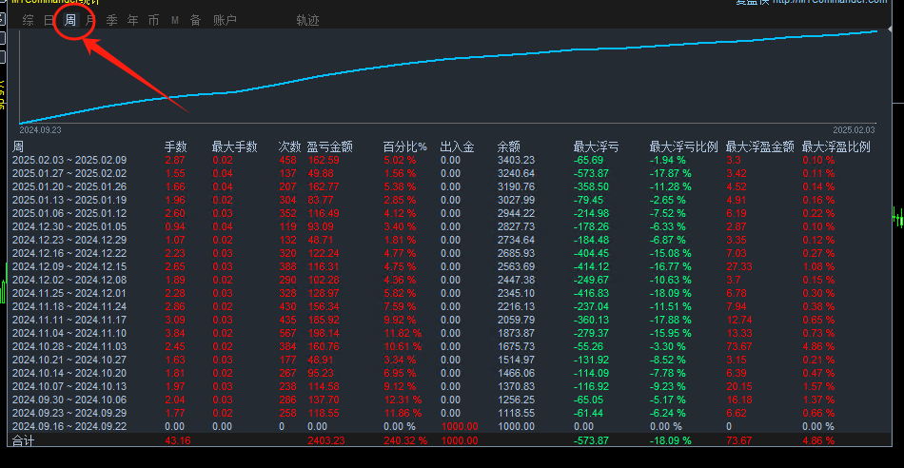The image size is (904, 468).
Task: Select week row 2024.10.14 ~ 2024.10.20
Action: pyautogui.click(x=451, y=374)
